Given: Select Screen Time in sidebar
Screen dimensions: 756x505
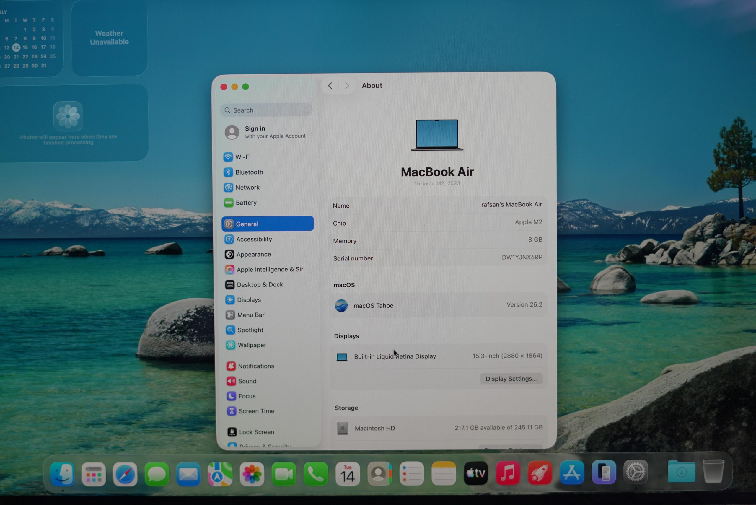Looking at the screenshot, I should point(271,411).
